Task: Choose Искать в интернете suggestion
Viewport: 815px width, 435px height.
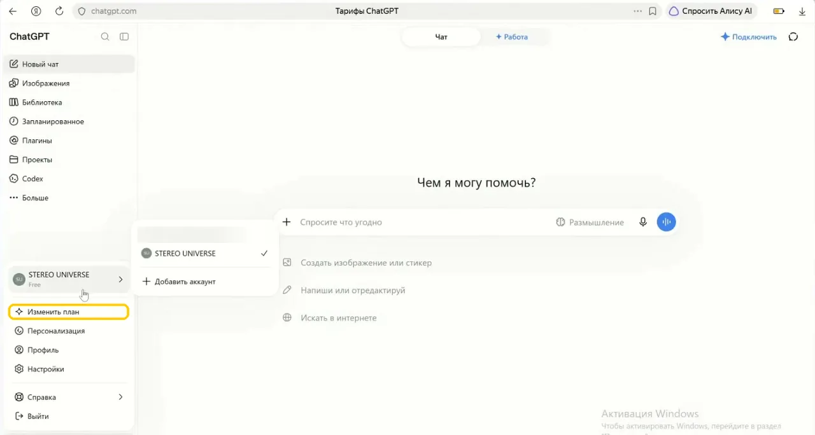Action: 330,317
